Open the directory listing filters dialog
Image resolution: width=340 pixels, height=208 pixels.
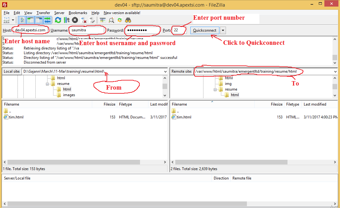(x=102, y=20)
